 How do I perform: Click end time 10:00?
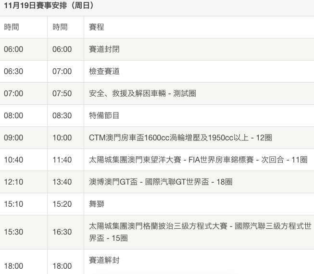[x=62, y=137]
